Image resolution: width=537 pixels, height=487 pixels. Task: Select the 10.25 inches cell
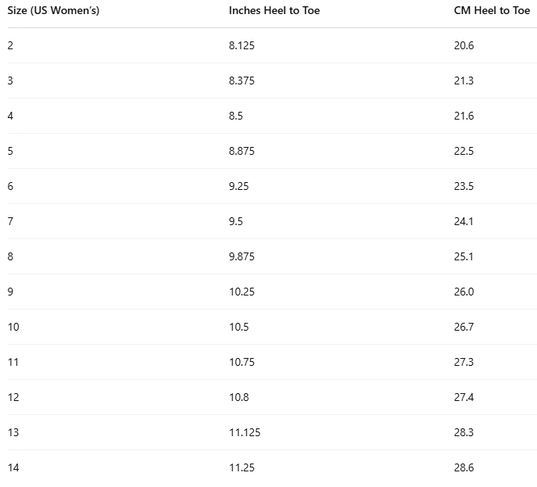242,292
